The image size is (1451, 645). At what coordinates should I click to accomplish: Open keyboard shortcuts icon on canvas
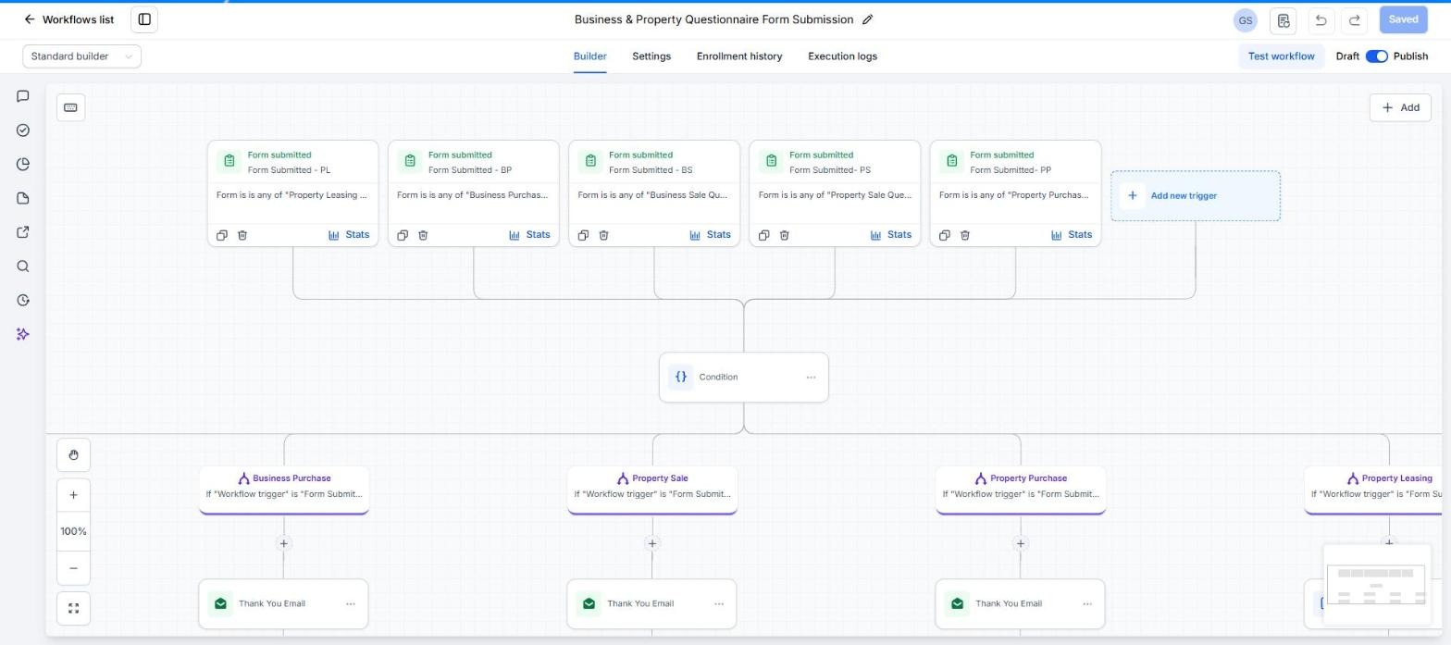tap(70, 107)
